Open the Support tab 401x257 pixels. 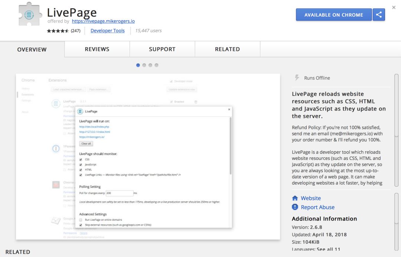[x=162, y=49]
